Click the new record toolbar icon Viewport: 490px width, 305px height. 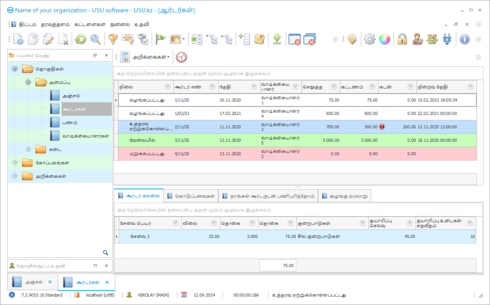click(x=18, y=39)
